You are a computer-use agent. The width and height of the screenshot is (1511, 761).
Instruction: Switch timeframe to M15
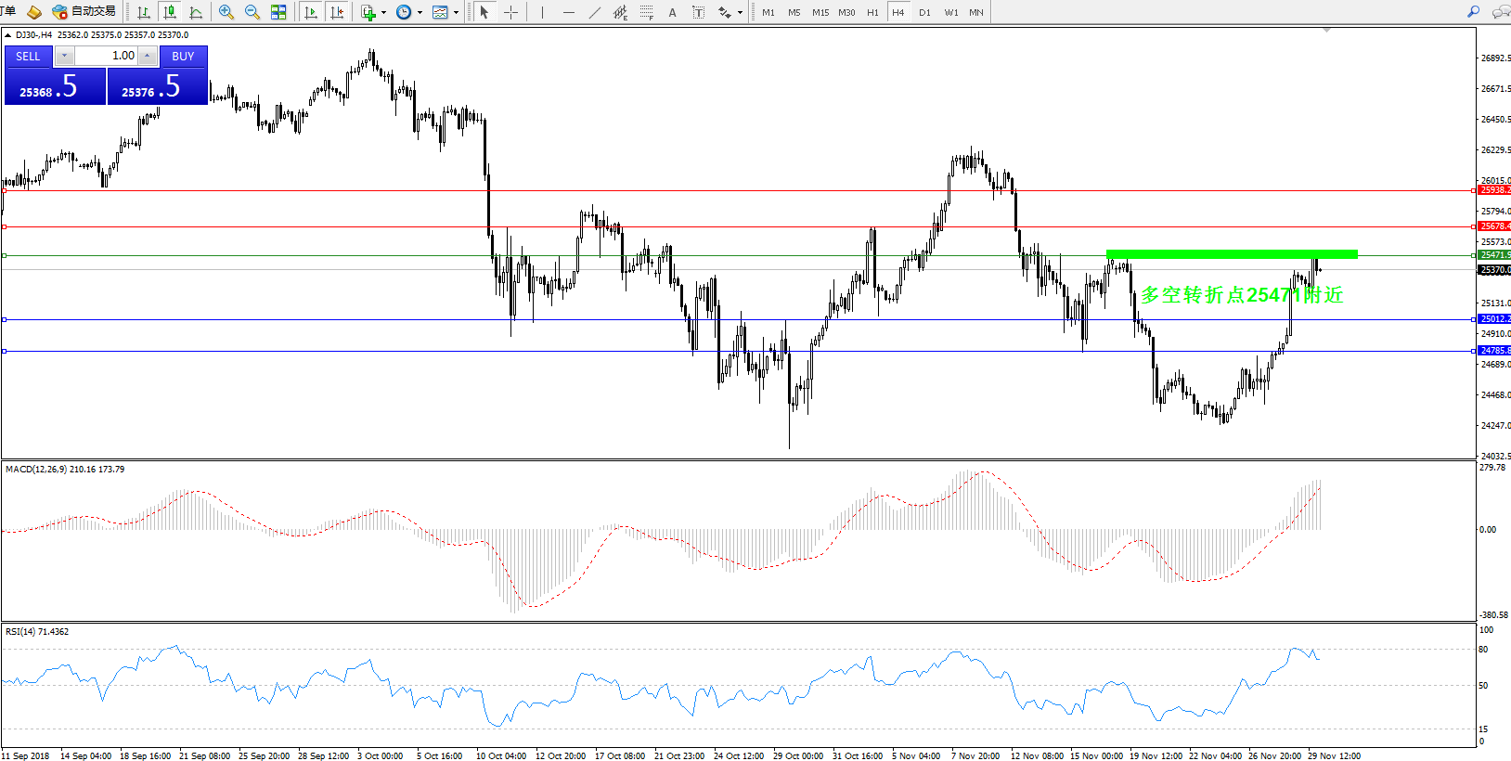point(820,12)
